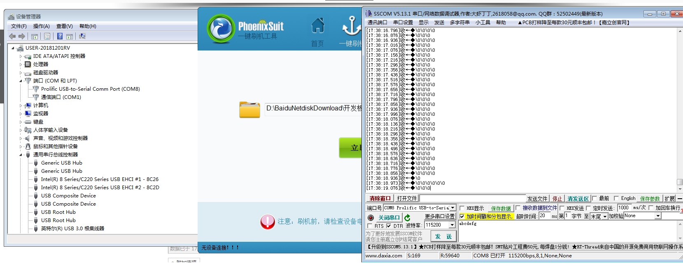Click Back arrow in Device Manager toolbar
The width and height of the screenshot is (683, 266).
(x=12, y=36)
